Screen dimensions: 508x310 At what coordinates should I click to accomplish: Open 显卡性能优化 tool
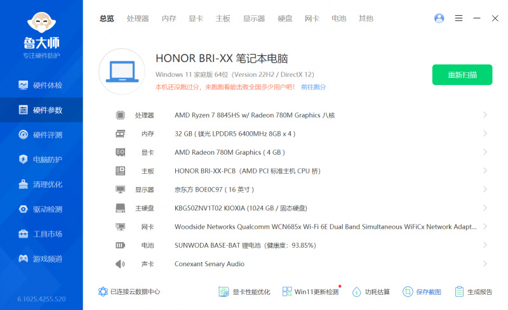pyautogui.click(x=244, y=292)
